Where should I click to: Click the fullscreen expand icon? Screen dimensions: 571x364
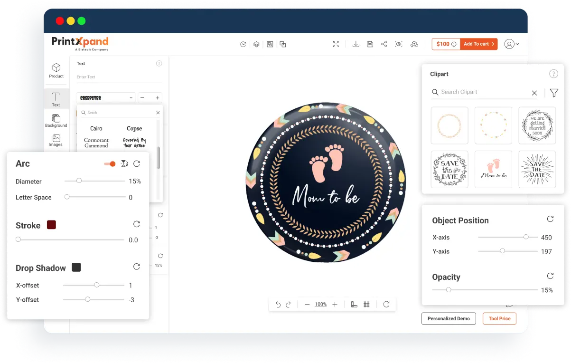(336, 44)
